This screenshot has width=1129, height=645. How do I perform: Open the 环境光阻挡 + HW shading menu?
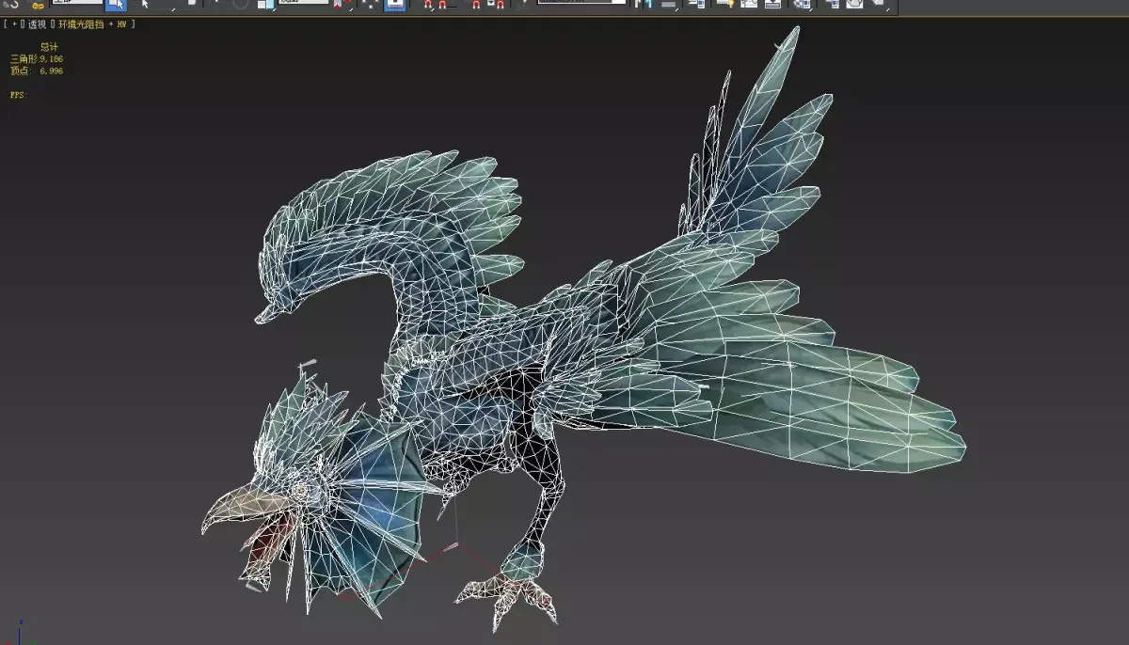pos(92,24)
